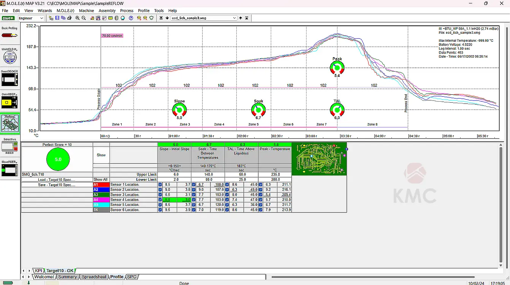This screenshot has height=285, width=510.
Task: Click Load - Target10 Spec button
Action: [x=57, y=180]
